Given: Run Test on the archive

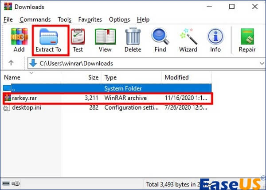Looking at the screenshot, I should coord(78,40).
